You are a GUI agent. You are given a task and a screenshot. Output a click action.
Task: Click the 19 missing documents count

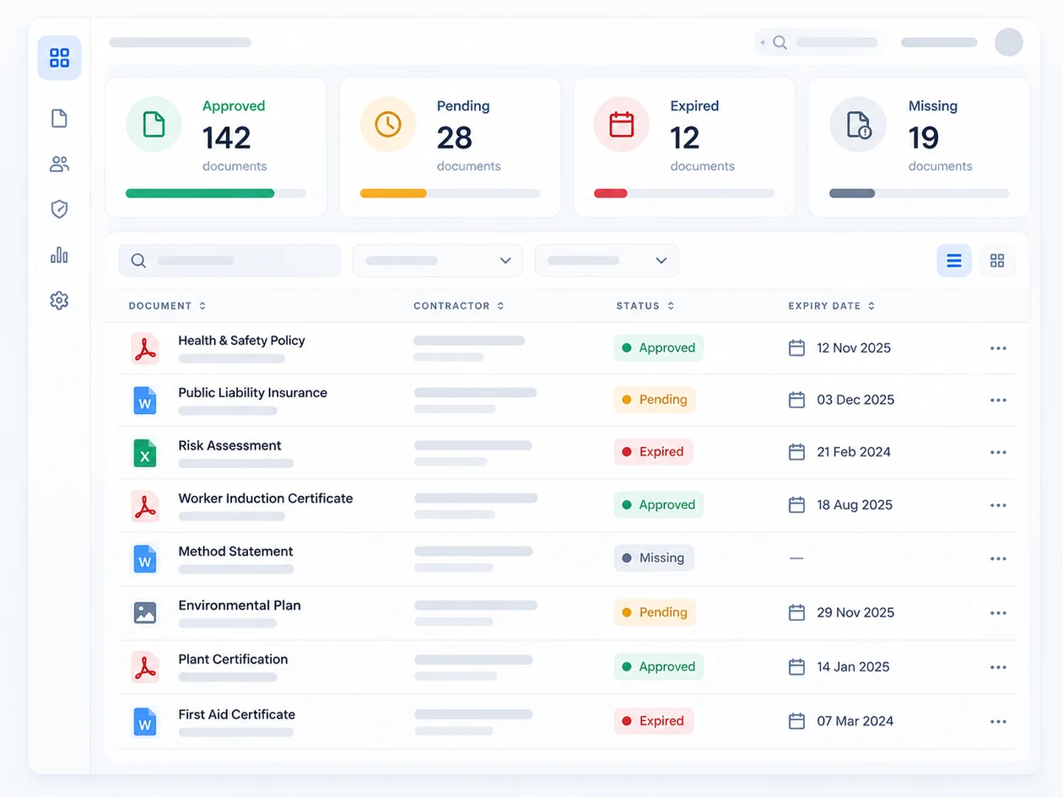click(924, 137)
